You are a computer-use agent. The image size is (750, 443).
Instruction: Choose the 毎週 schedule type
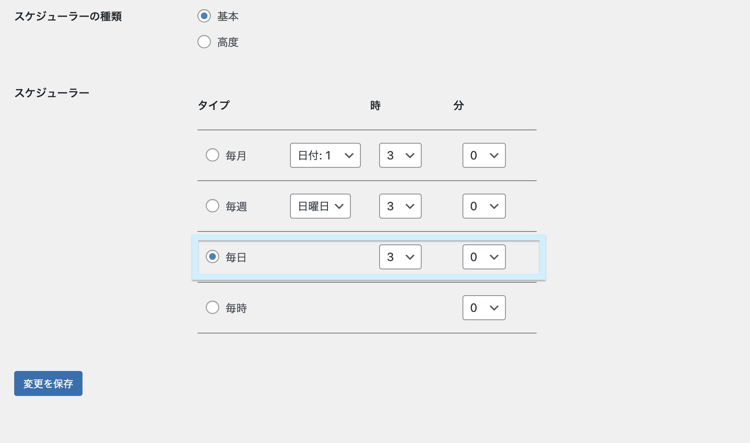212,206
